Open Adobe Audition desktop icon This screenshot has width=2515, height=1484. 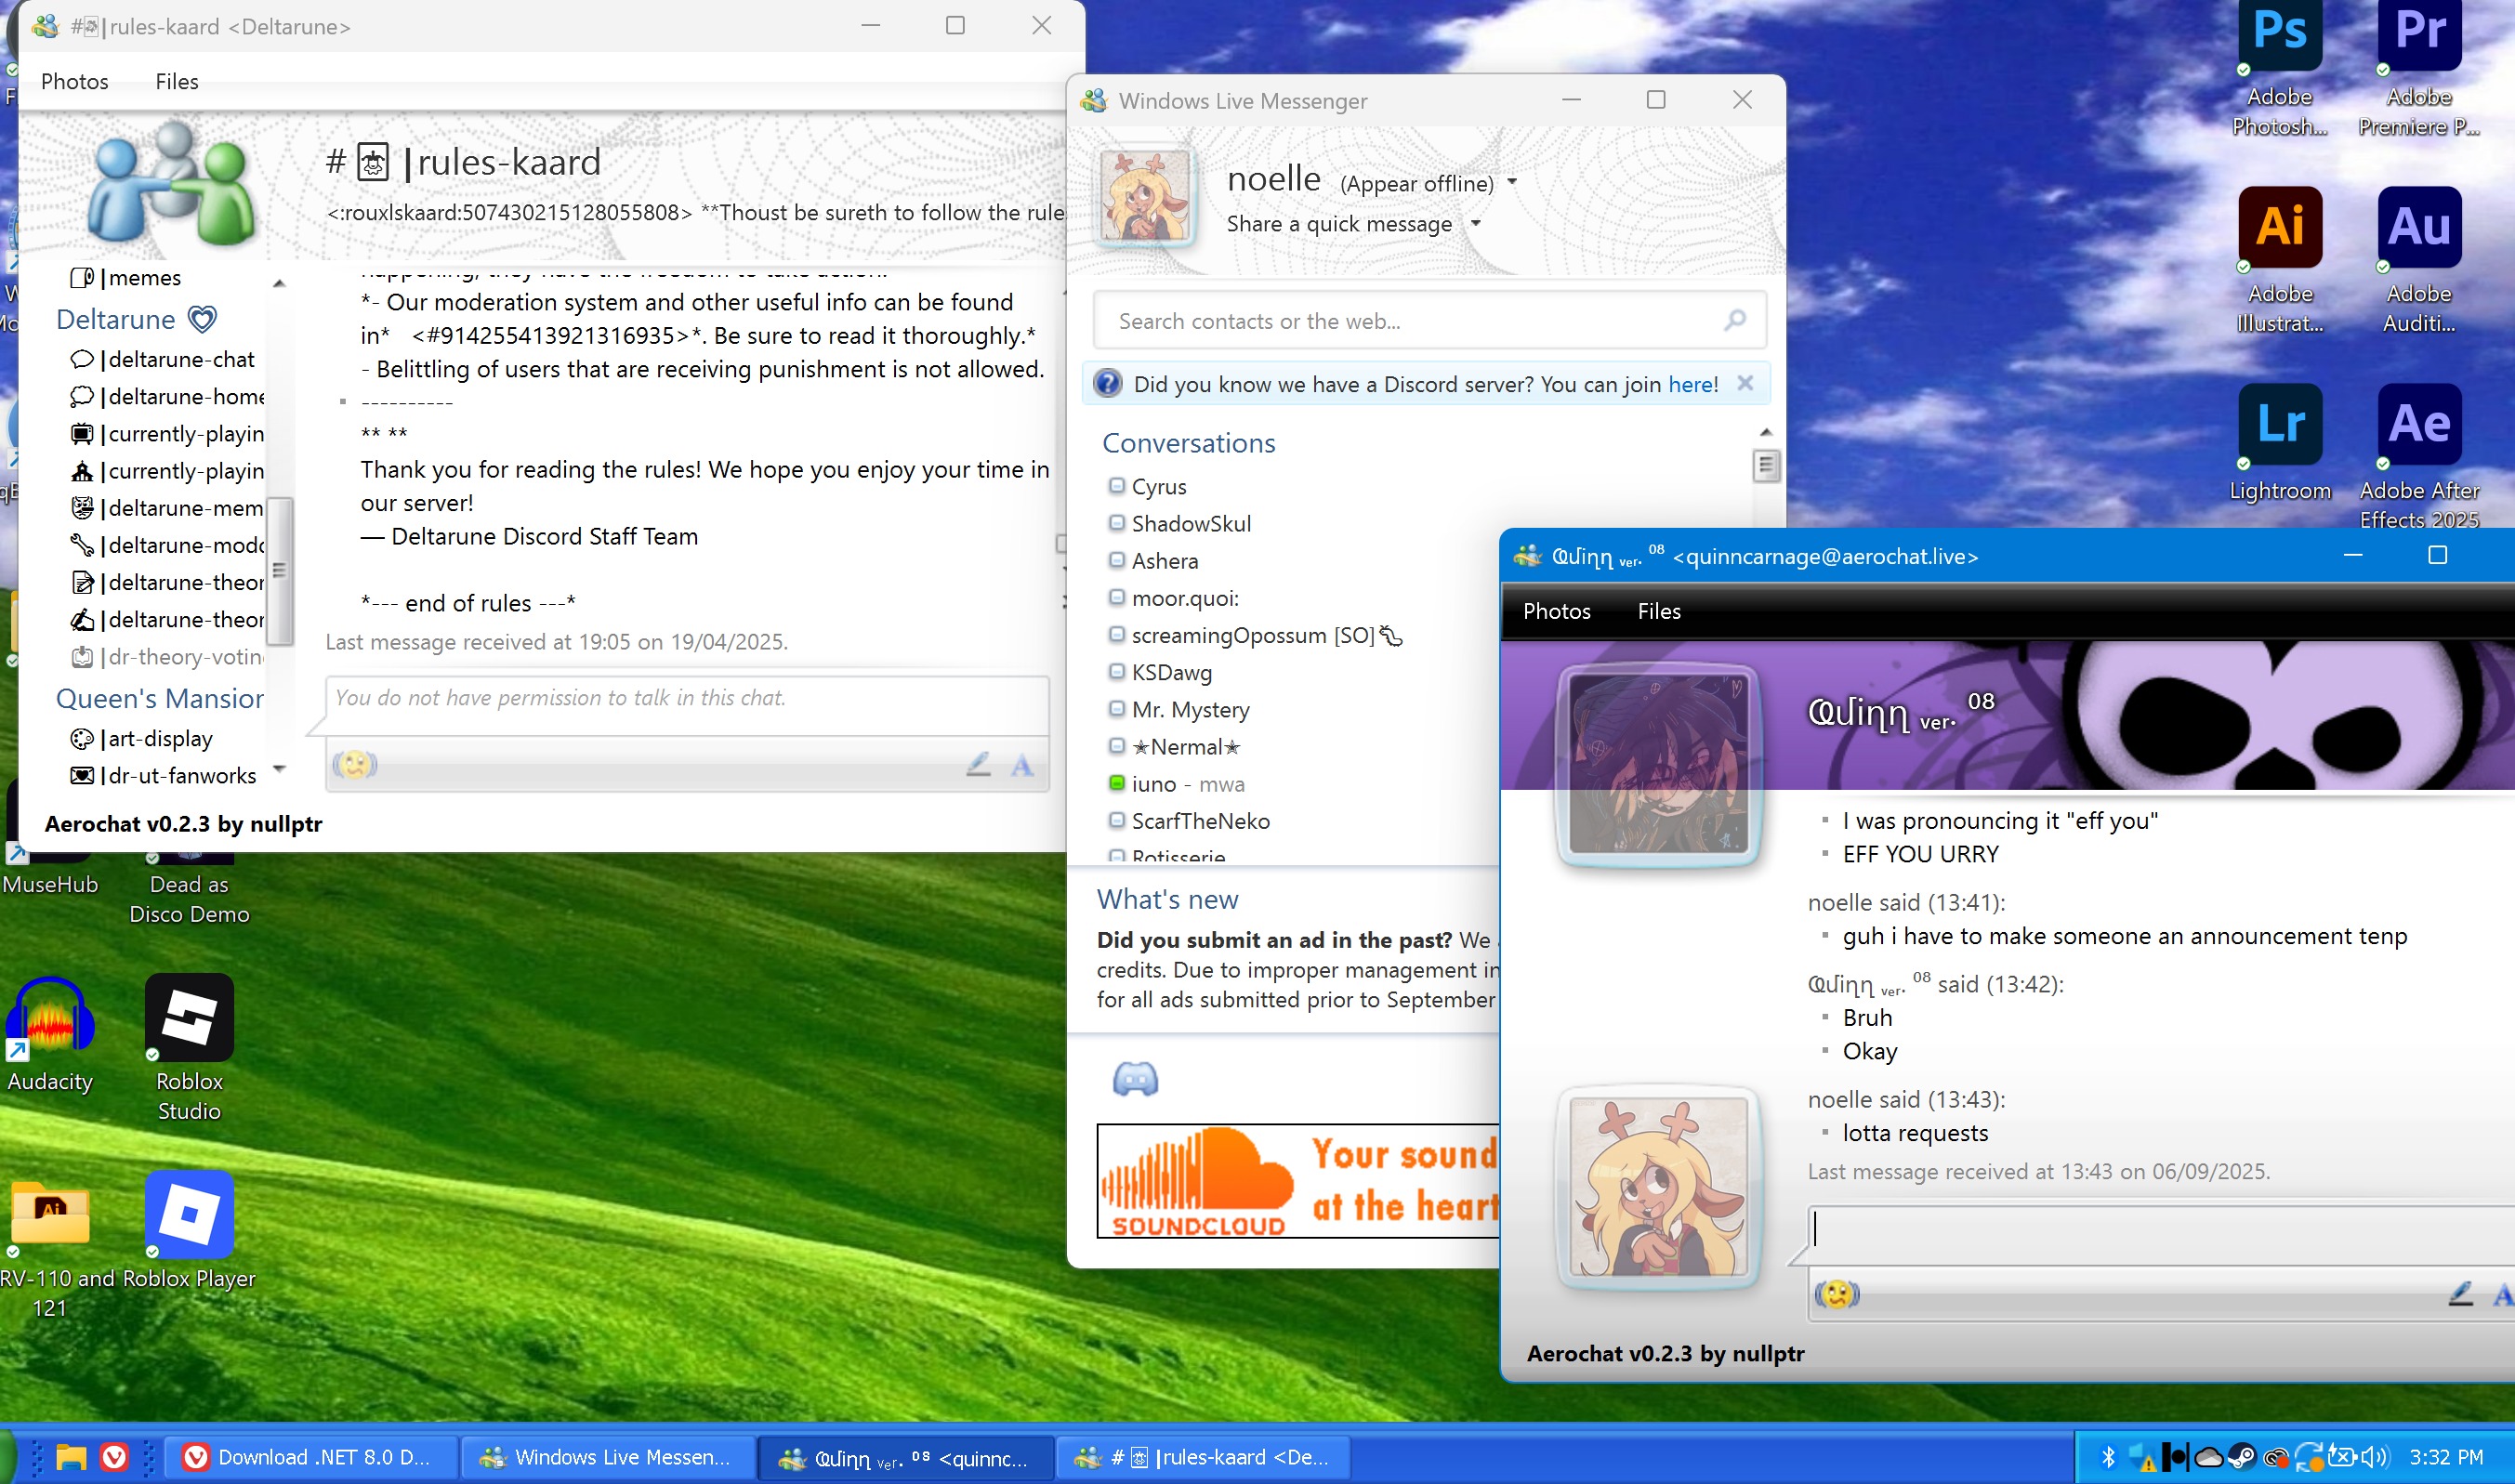pos(2419,260)
